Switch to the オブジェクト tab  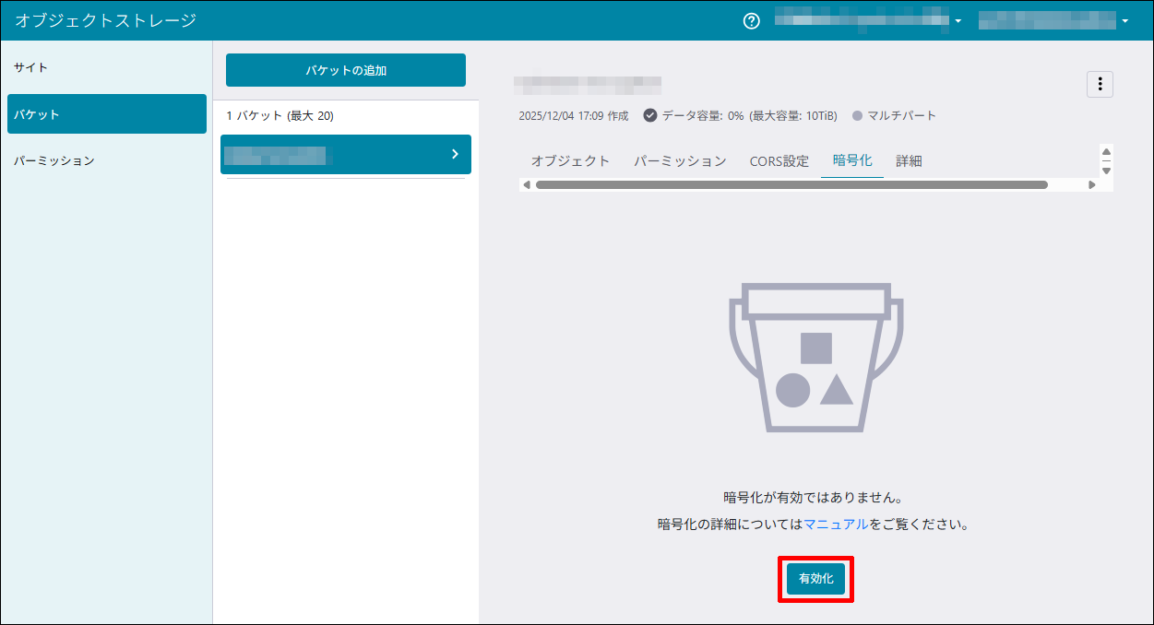tap(570, 160)
